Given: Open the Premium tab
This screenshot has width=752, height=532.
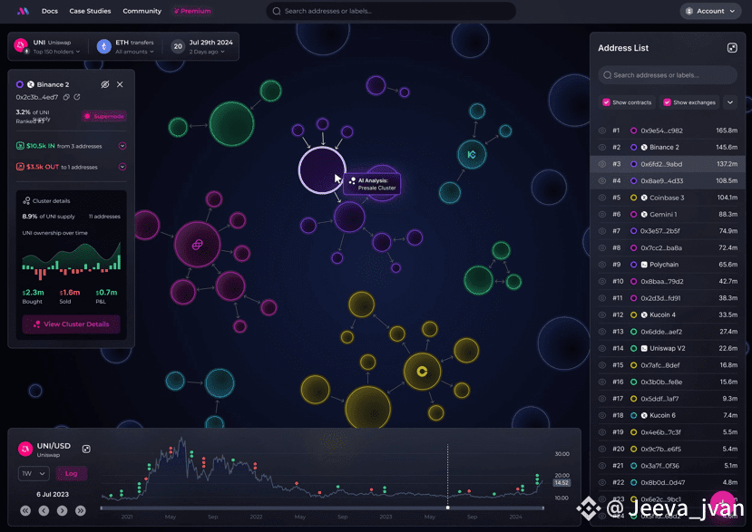Looking at the screenshot, I should [x=192, y=11].
